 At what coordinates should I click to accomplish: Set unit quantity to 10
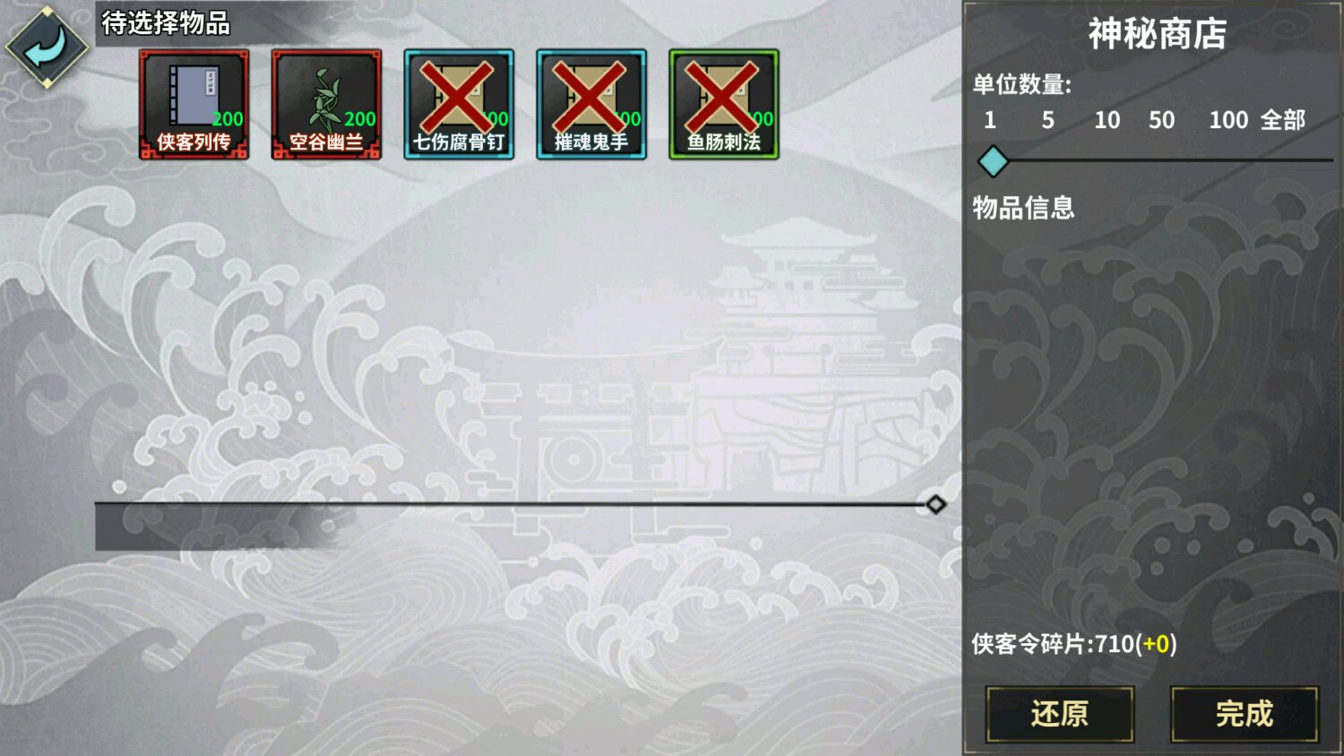1107,120
